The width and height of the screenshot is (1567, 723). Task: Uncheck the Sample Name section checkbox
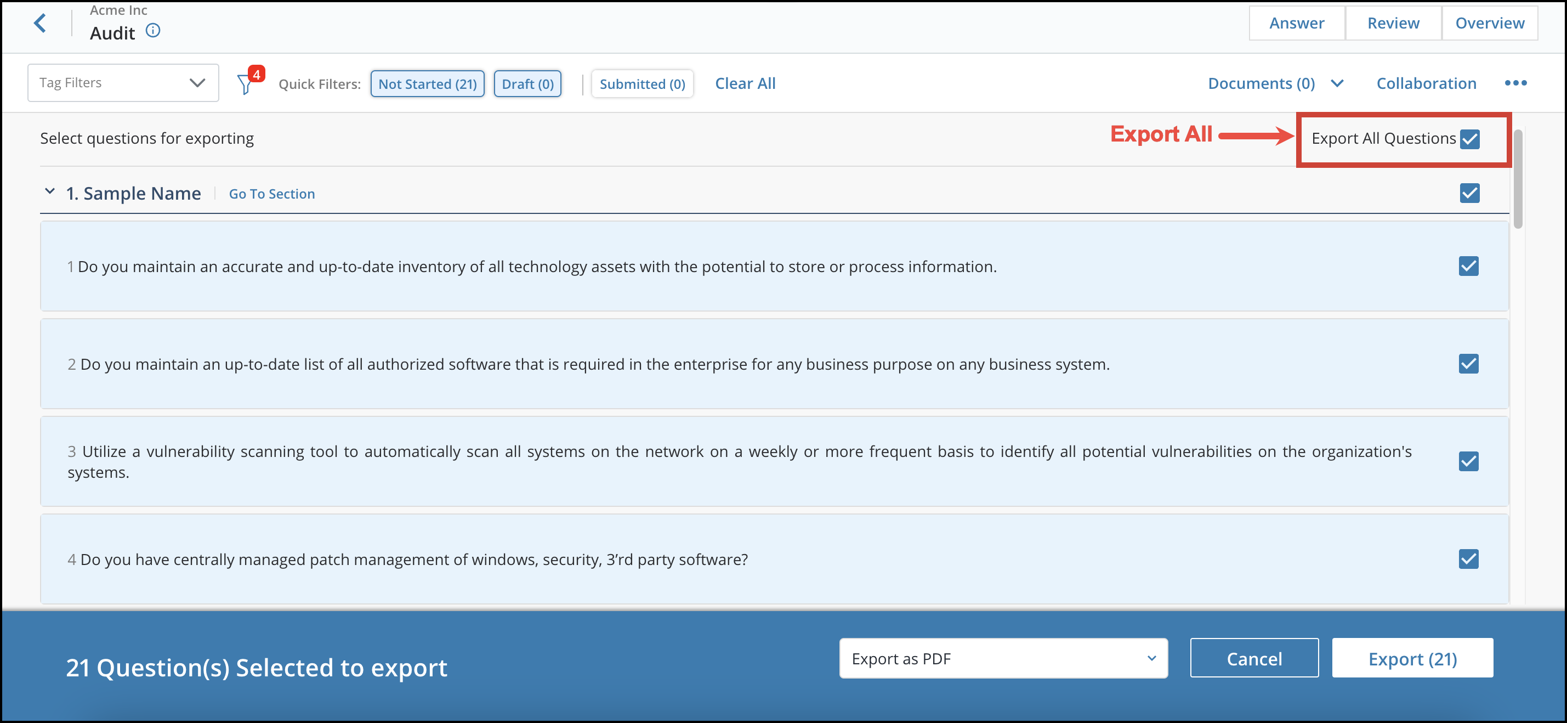click(x=1469, y=194)
